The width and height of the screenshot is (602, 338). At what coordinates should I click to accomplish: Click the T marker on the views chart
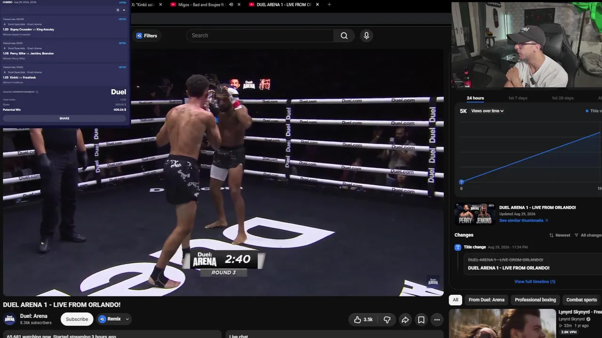(461, 182)
